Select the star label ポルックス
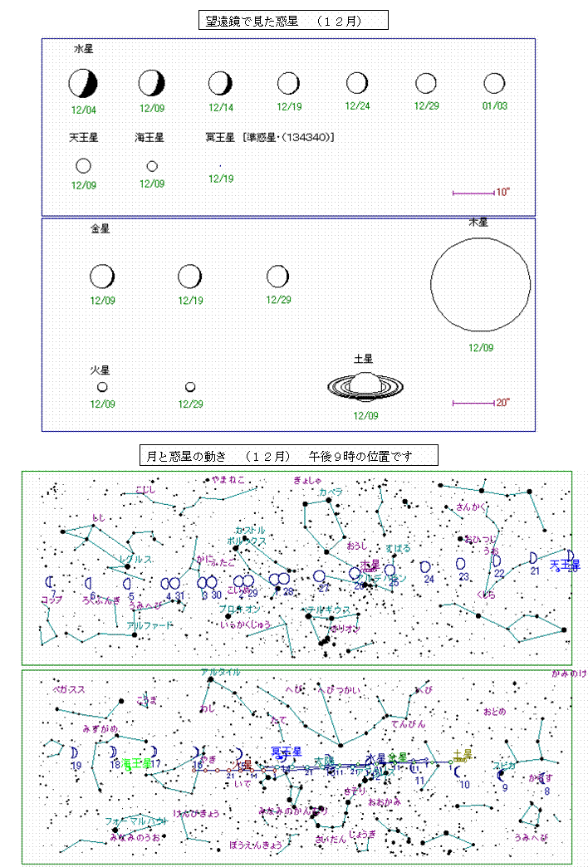588x867 pixels. tap(246, 541)
